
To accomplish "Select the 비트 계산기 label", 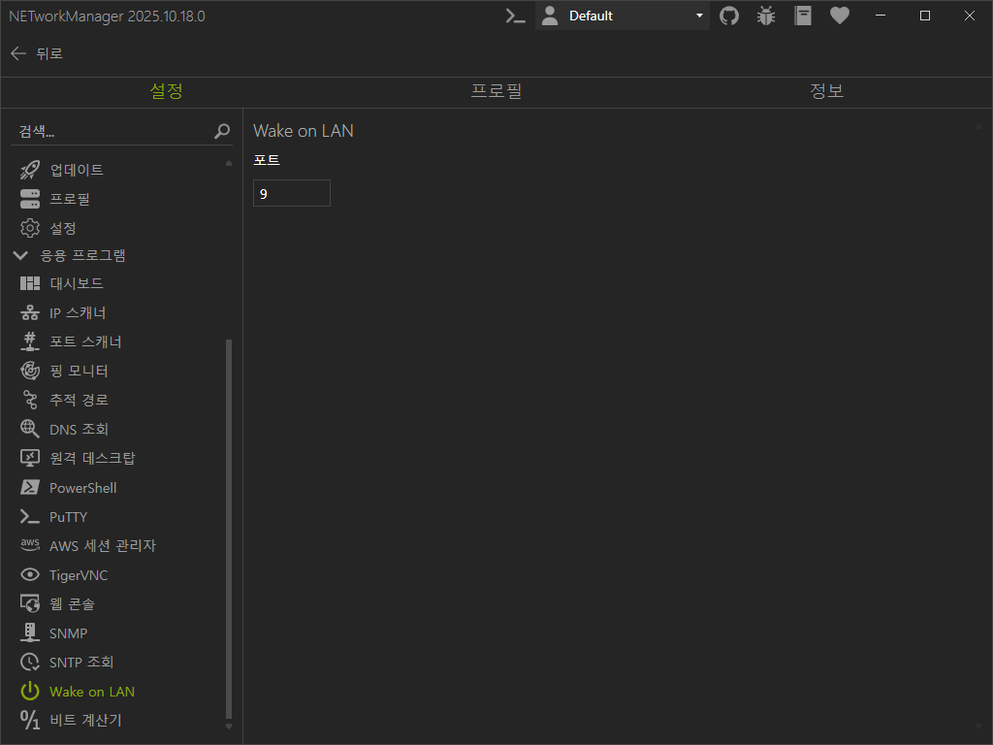I will (x=85, y=721).
